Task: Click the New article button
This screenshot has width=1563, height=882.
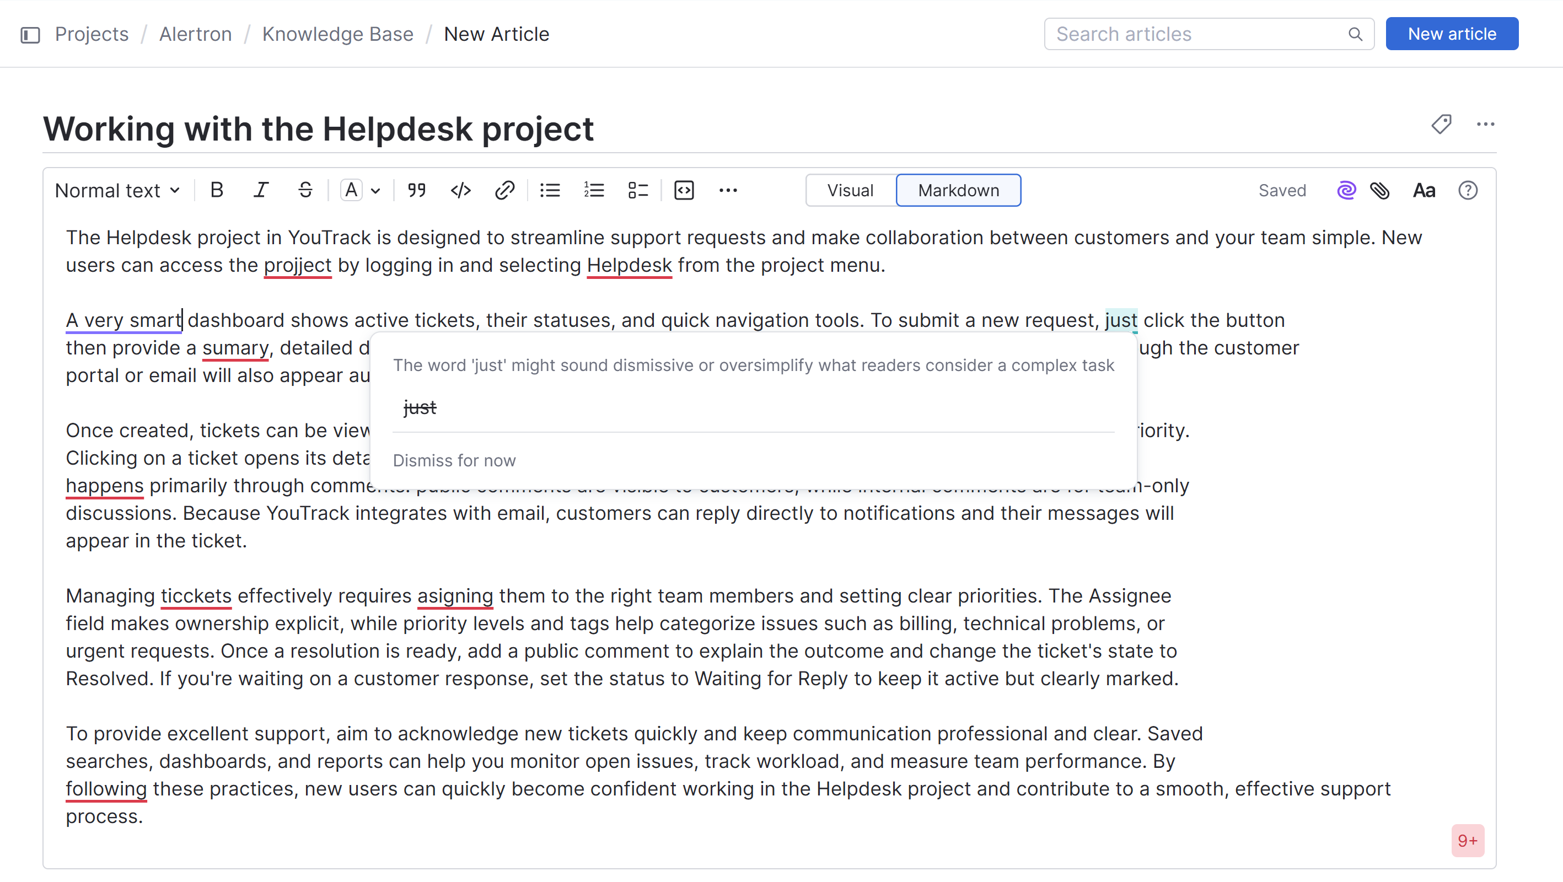Action: [1451, 34]
